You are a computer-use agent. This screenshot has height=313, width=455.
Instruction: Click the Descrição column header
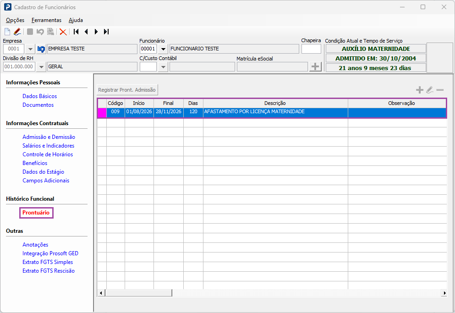point(275,104)
